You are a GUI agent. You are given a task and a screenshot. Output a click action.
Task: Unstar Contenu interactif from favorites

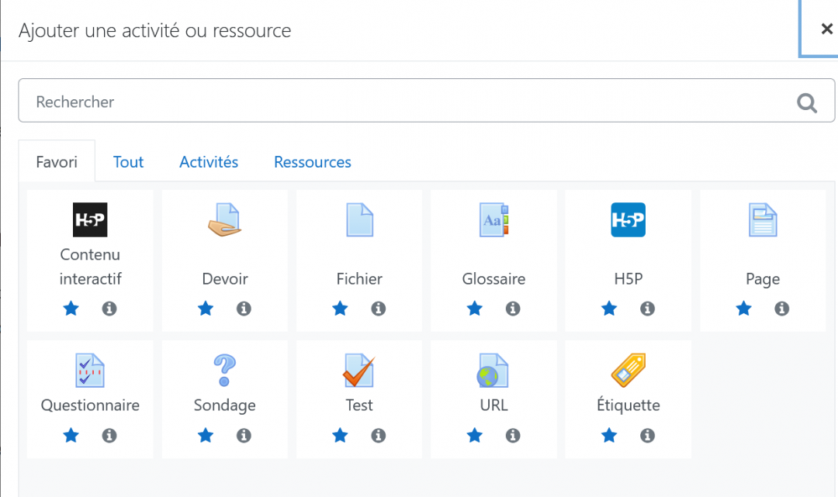point(71,309)
